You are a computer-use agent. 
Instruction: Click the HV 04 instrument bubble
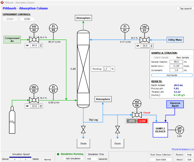[x=137, y=104]
